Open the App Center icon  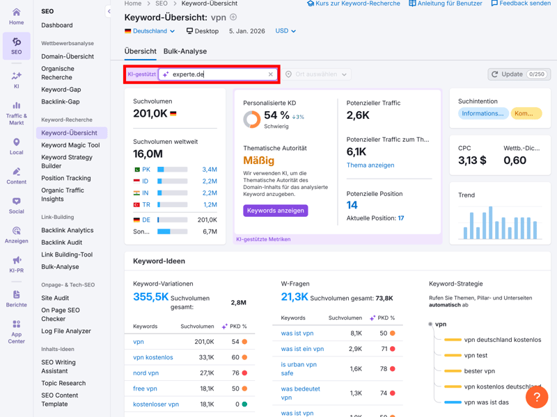[16, 331]
